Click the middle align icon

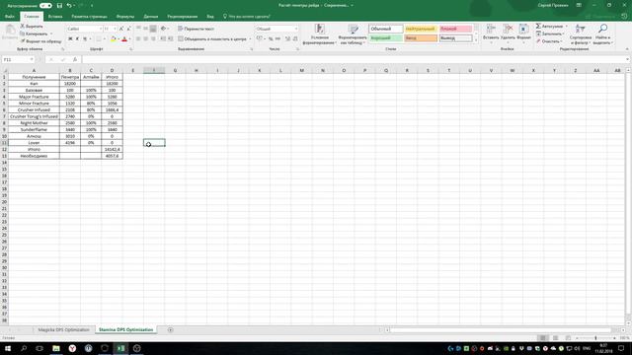point(145,29)
